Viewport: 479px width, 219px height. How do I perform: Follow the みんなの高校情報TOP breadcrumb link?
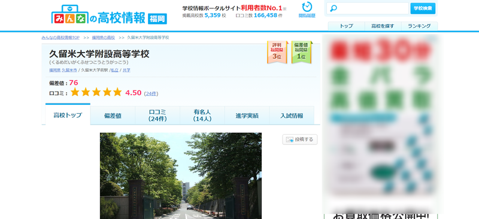[x=60, y=38]
